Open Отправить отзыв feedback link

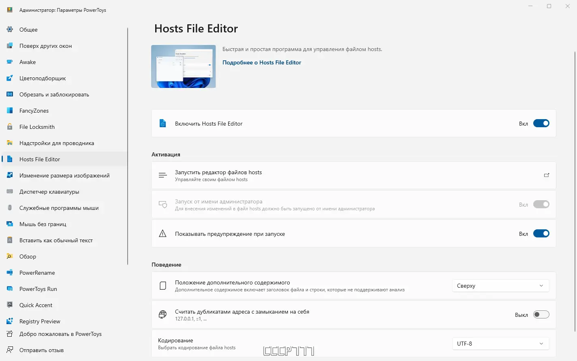[65, 350]
